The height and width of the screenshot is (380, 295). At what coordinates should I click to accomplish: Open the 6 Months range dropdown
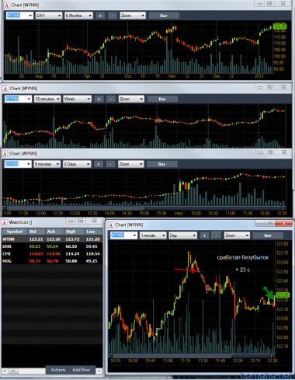tap(78, 16)
